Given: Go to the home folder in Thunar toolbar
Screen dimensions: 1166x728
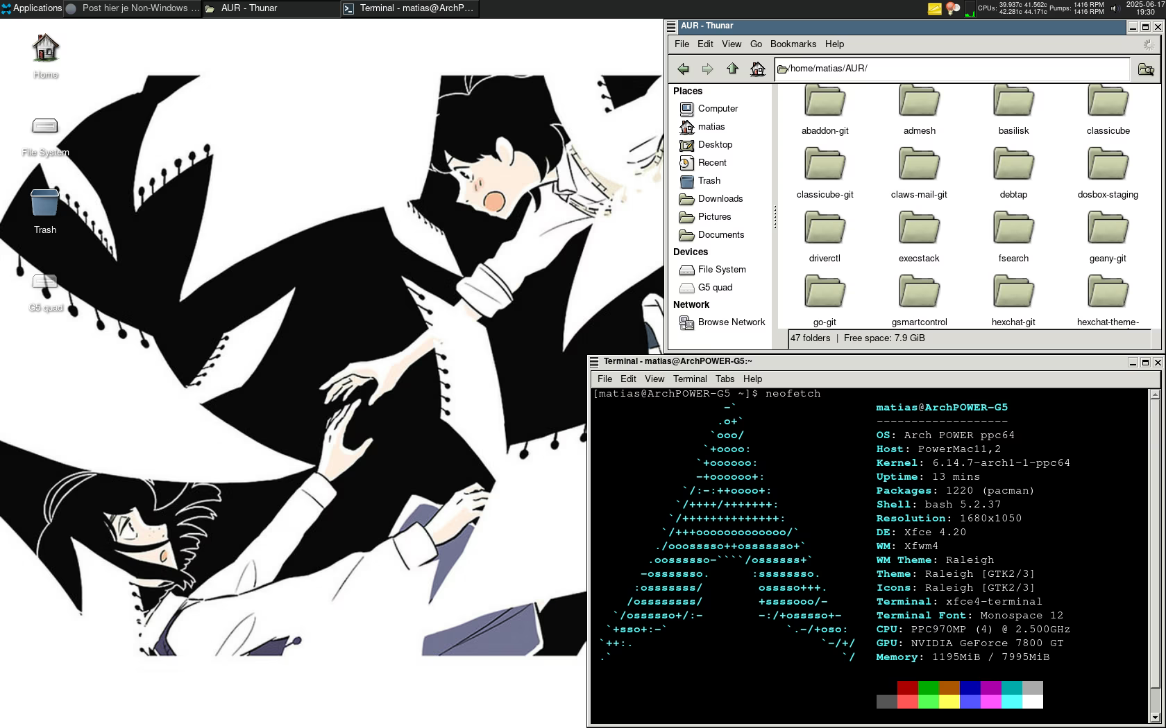Looking at the screenshot, I should 757,69.
